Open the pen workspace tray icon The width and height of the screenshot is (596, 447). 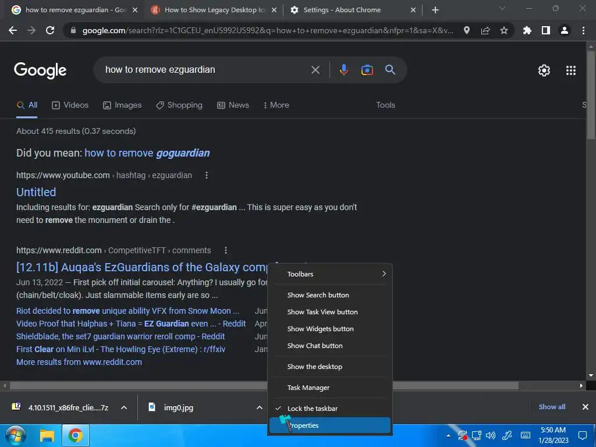507,435
